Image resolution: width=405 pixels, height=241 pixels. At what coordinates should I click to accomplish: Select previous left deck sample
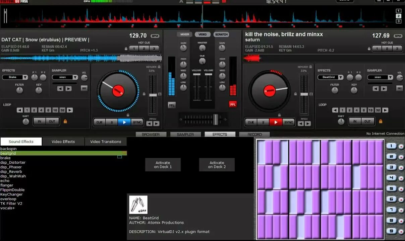click(x=60, y=89)
